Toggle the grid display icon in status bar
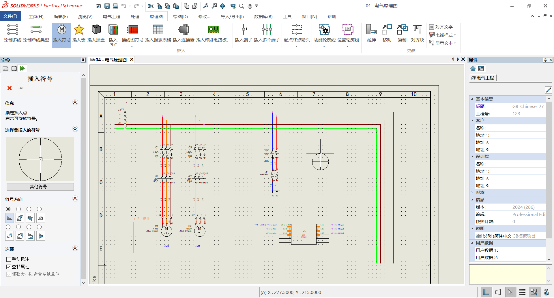 pos(486,292)
